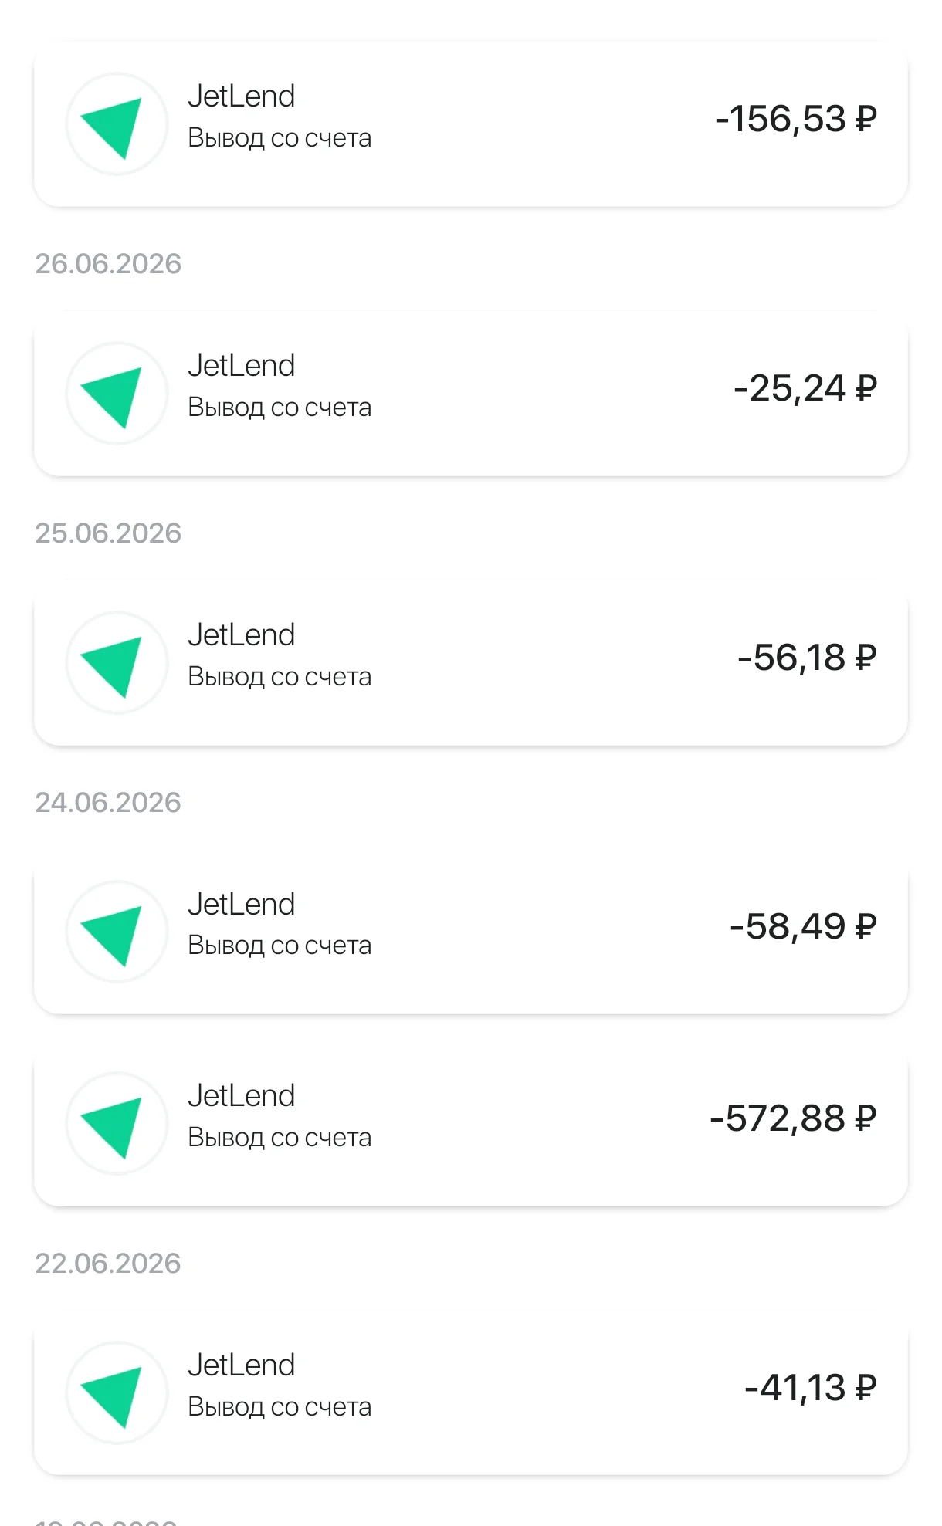Open the -41,13 ₽ withdrawal card
The width and height of the screenshot is (942, 1526).
tap(471, 1392)
